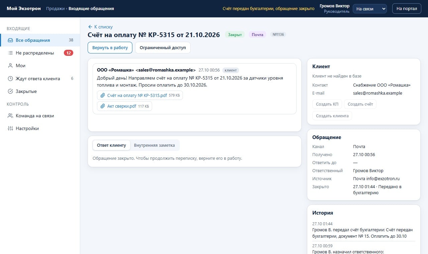Go to the Мои inbox section

point(40,66)
